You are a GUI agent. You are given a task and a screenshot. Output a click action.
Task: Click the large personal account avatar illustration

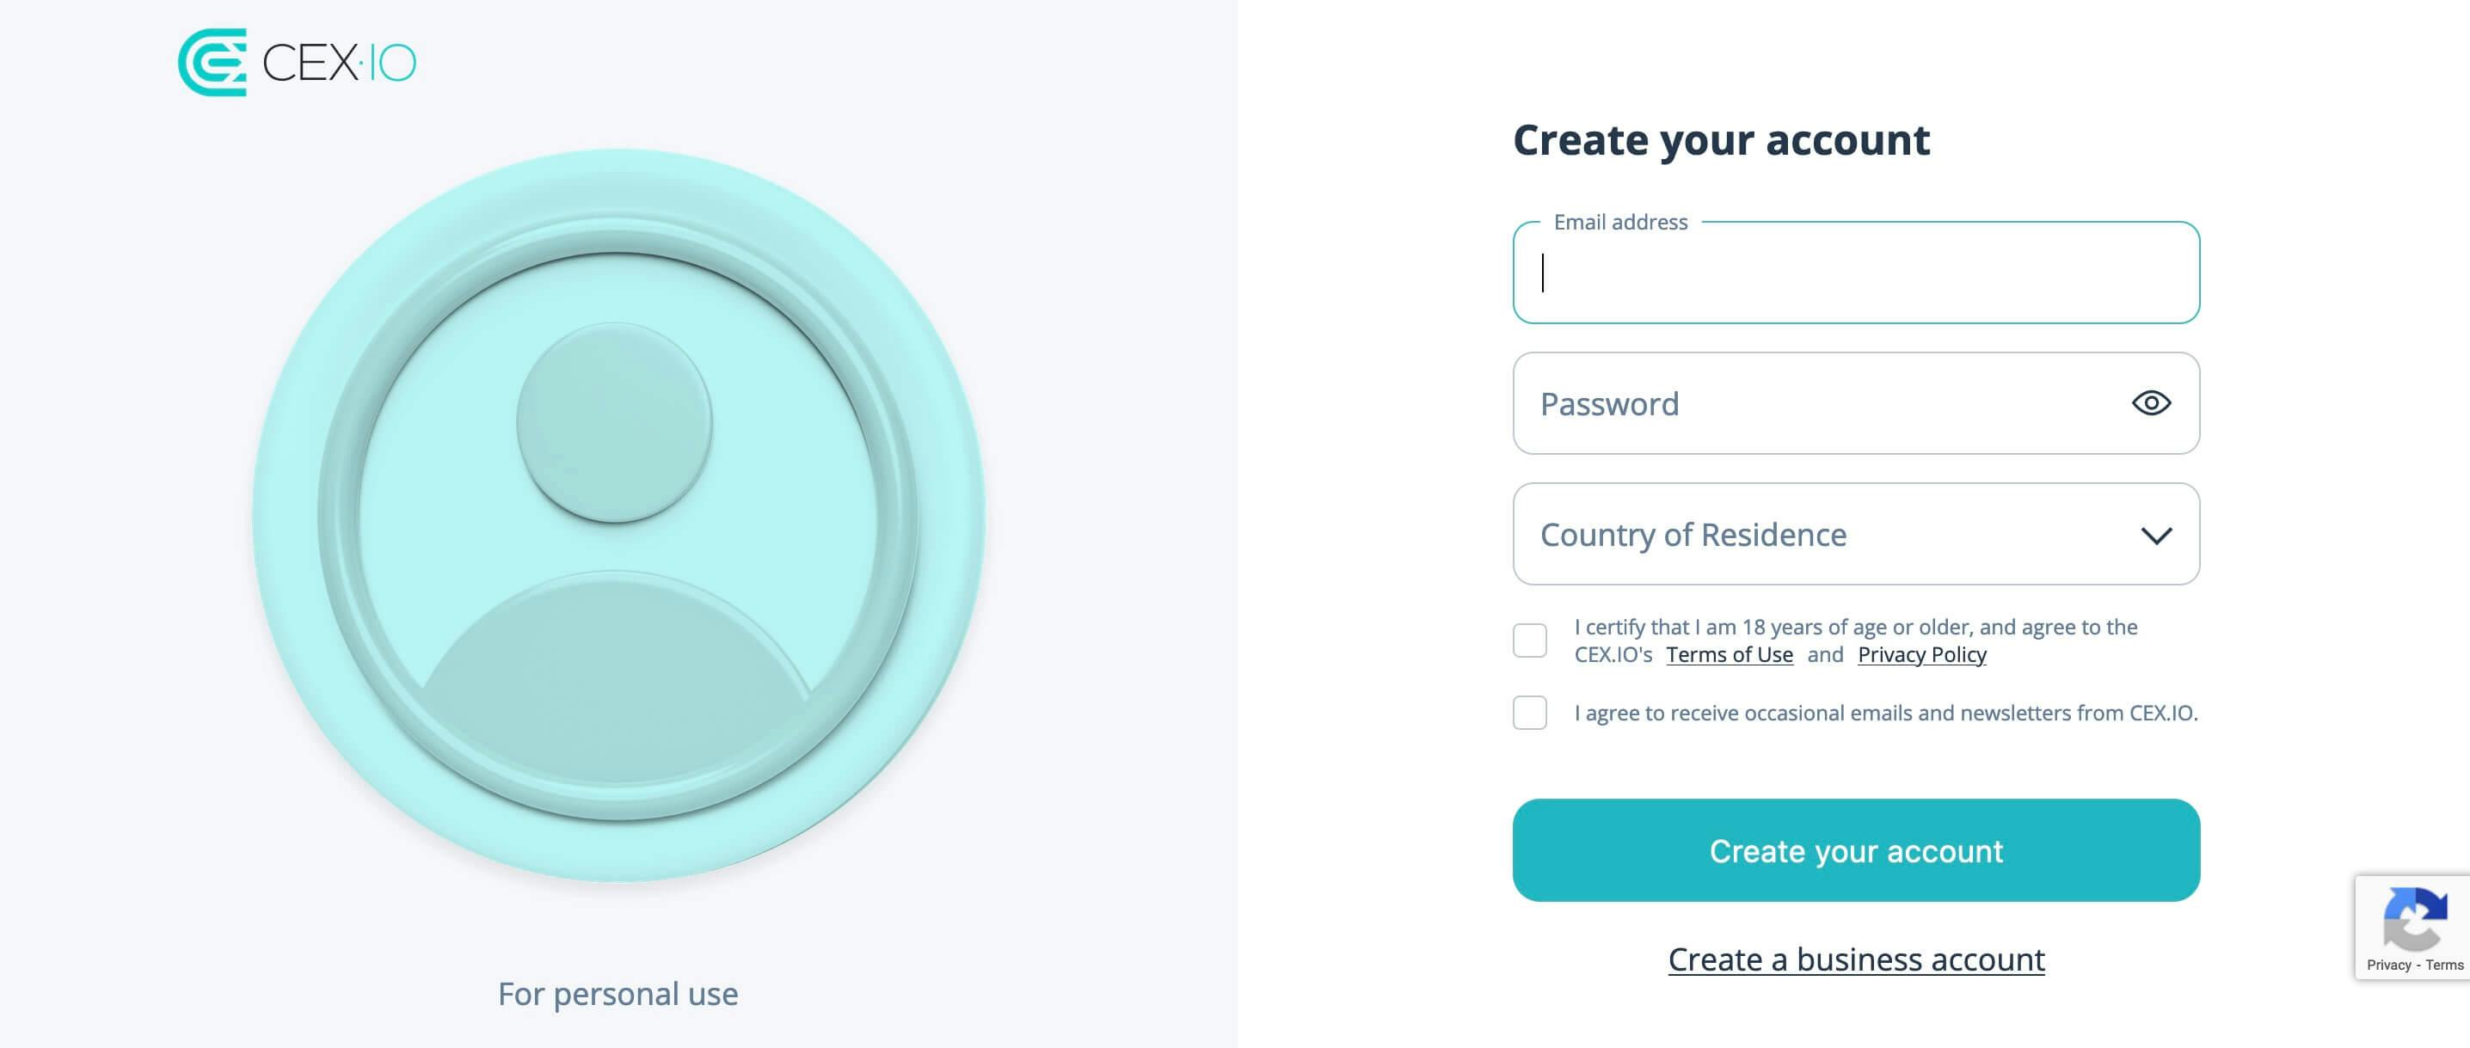pos(618,515)
